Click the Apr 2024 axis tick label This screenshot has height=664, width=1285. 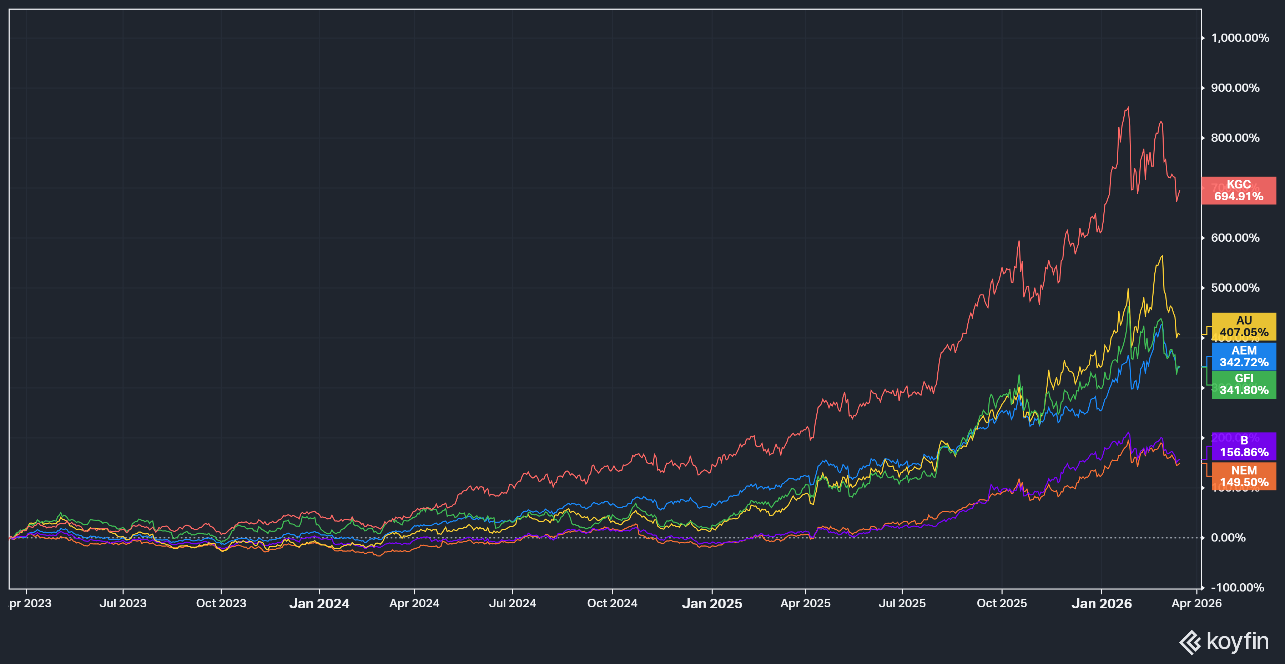(x=414, y=603)
